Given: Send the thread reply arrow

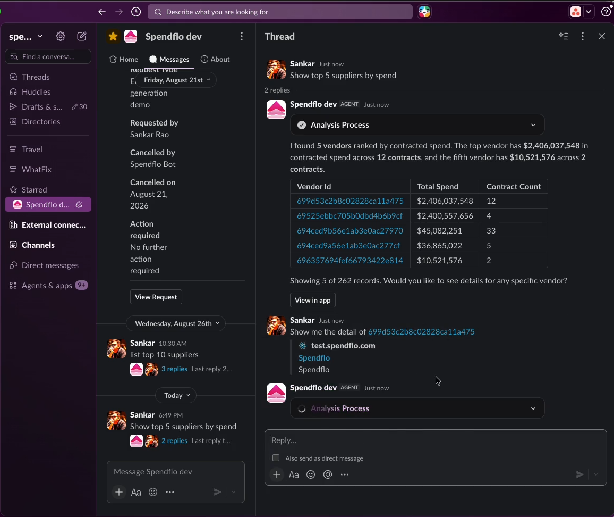Looking at the screenshot, I should [579, 474].
